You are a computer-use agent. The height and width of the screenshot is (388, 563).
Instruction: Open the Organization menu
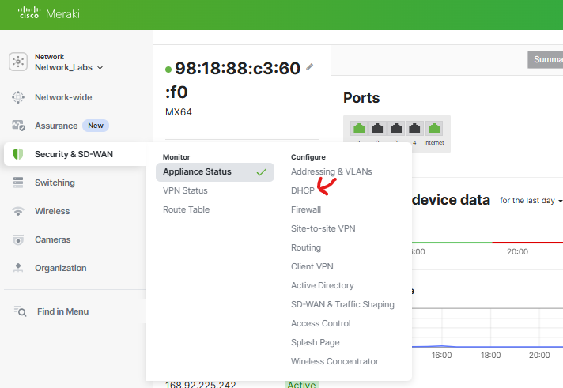(x=61, y=268)
